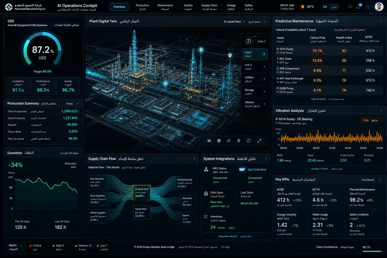Click the crossed-arrows tool in the twin toolbar
This screenshot has height=258, width=387.
[x=229, y=141]
